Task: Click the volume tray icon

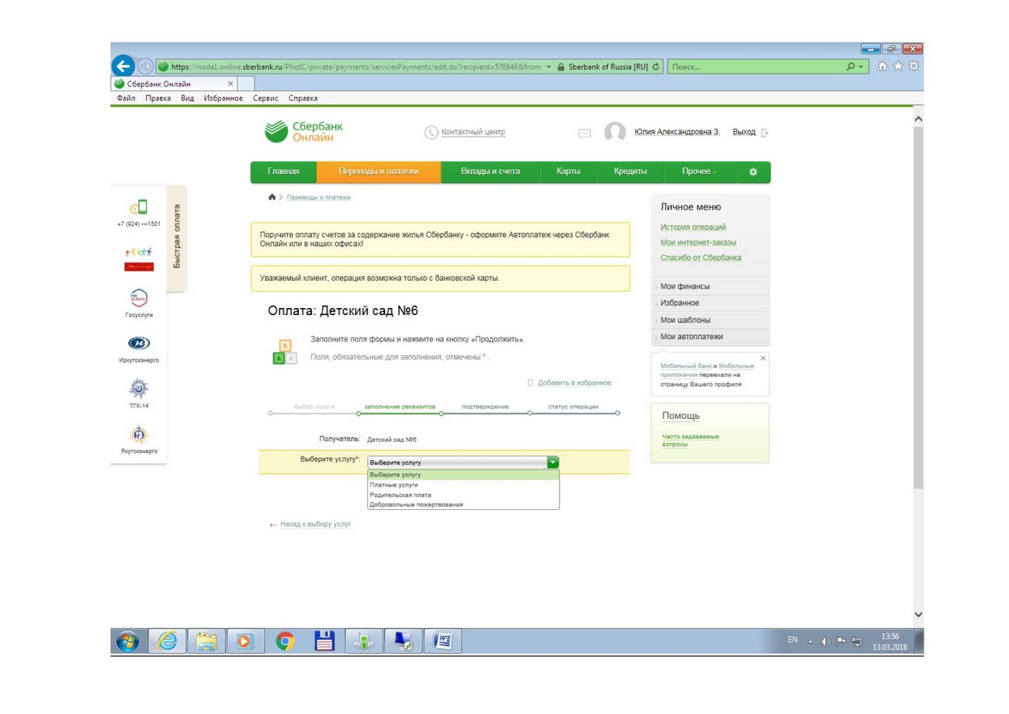Action: click(x=825, y=641)
